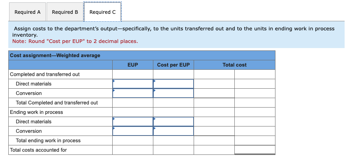Click Cost per EUP field for transferred out Direct materials

click(173, 84)
